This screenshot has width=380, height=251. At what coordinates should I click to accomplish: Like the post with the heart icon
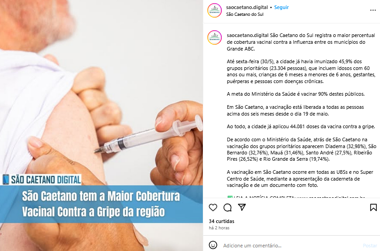[x=213, y=208]
